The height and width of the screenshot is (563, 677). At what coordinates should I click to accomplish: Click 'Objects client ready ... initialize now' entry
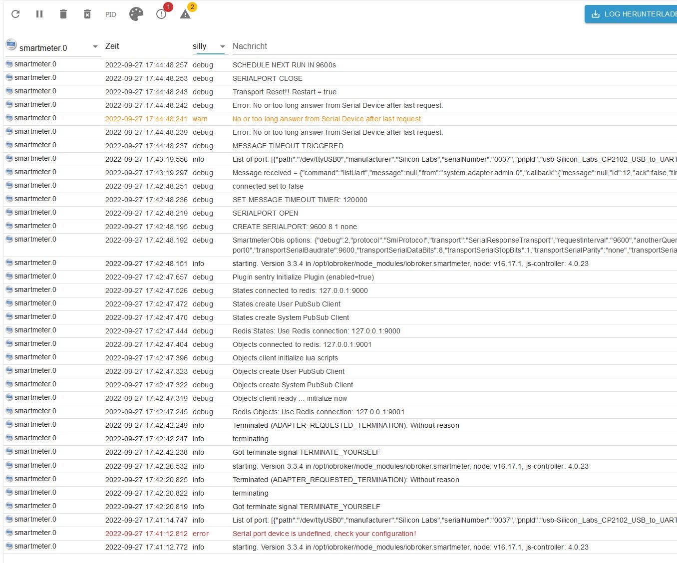290,398
